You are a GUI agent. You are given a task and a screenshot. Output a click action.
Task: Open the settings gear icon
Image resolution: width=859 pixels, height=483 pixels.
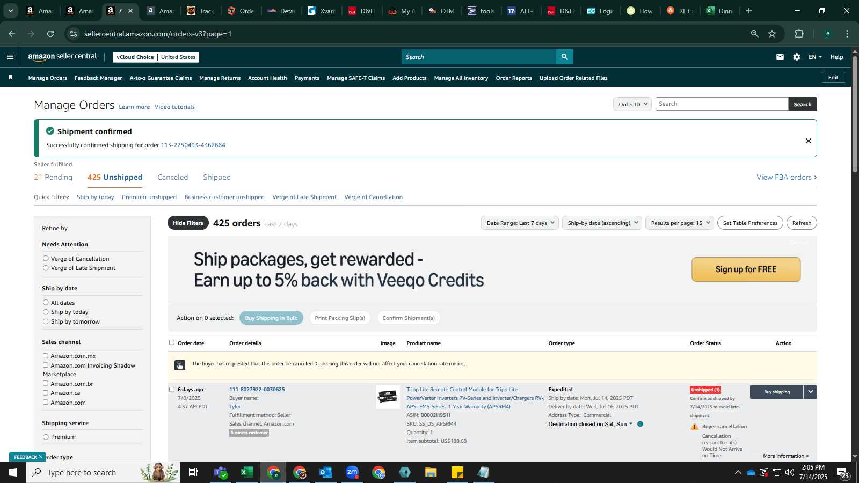click(797, 57)
